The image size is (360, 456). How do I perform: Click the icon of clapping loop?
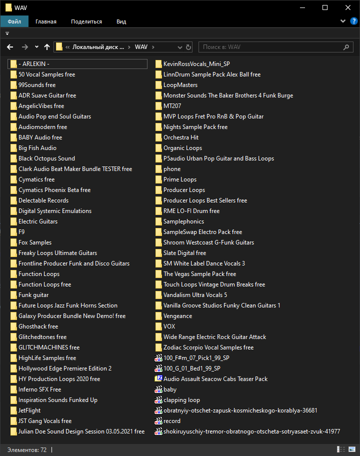pos(158,400)
